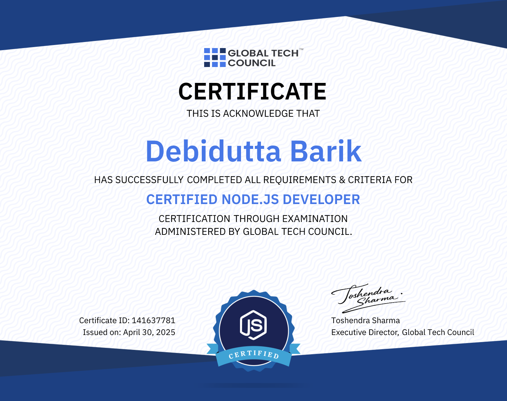
Task: Click the large "CERTIFICATE" heading
Action: [252, 91]
